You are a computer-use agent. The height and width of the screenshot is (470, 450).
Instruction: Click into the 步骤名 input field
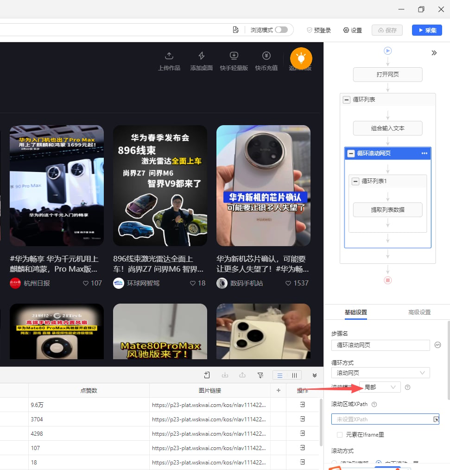(380, 345)
